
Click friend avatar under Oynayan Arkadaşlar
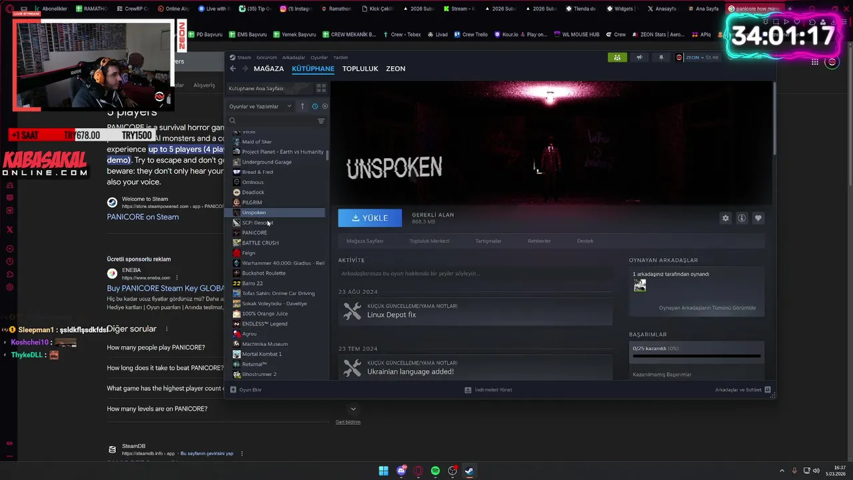coord(640,285)
